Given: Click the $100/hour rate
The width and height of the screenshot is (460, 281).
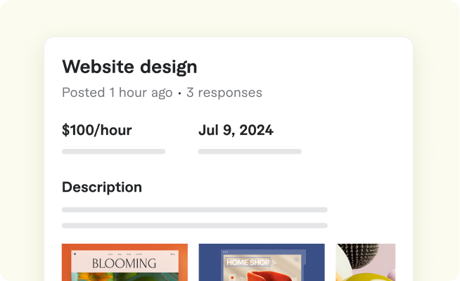Looking at the screenshot, I should (97, 130).
